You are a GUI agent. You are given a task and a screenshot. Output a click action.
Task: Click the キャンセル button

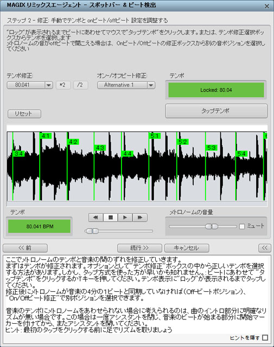(x=187, y=248)
